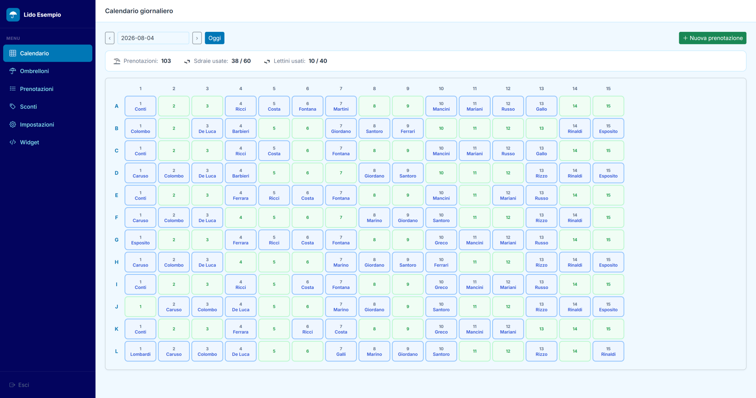The height and width of the screenshot is (398, 756).
Task: Click the beach umbrella icon beside Prenotazioni count
Action: (117, 61)
